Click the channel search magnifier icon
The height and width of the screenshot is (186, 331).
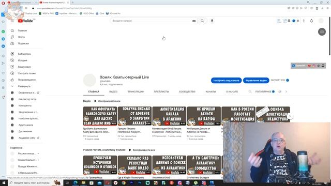coord(250,91)
